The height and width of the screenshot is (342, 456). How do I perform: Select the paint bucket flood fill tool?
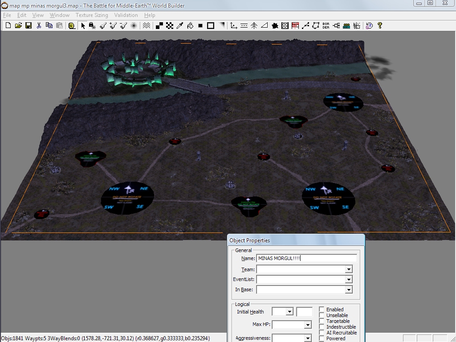(x=190, y=25)
